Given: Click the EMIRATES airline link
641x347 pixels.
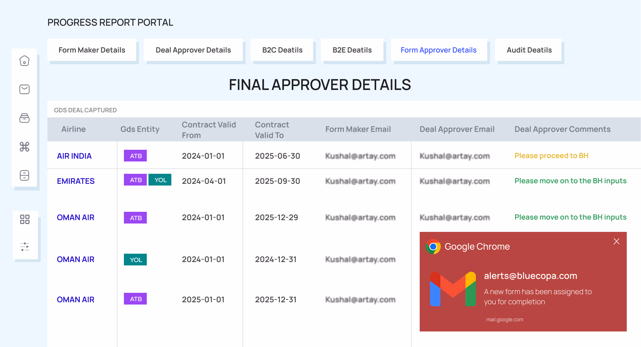Looking at the screenshot, I should [76, 181].
